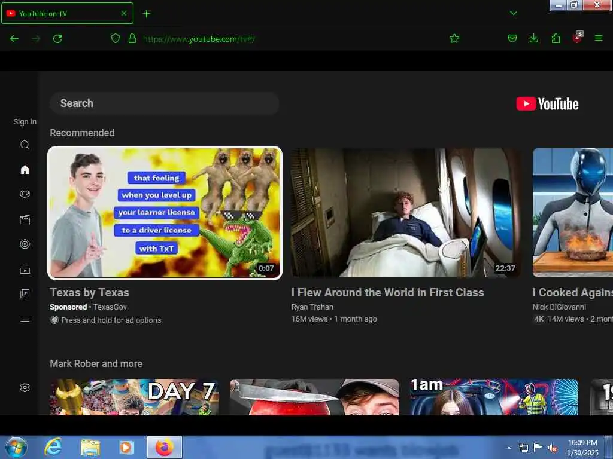This screenshot has height=459, width=613.
Task: Click Press and hold for ad options
Action: pos(111,320)
